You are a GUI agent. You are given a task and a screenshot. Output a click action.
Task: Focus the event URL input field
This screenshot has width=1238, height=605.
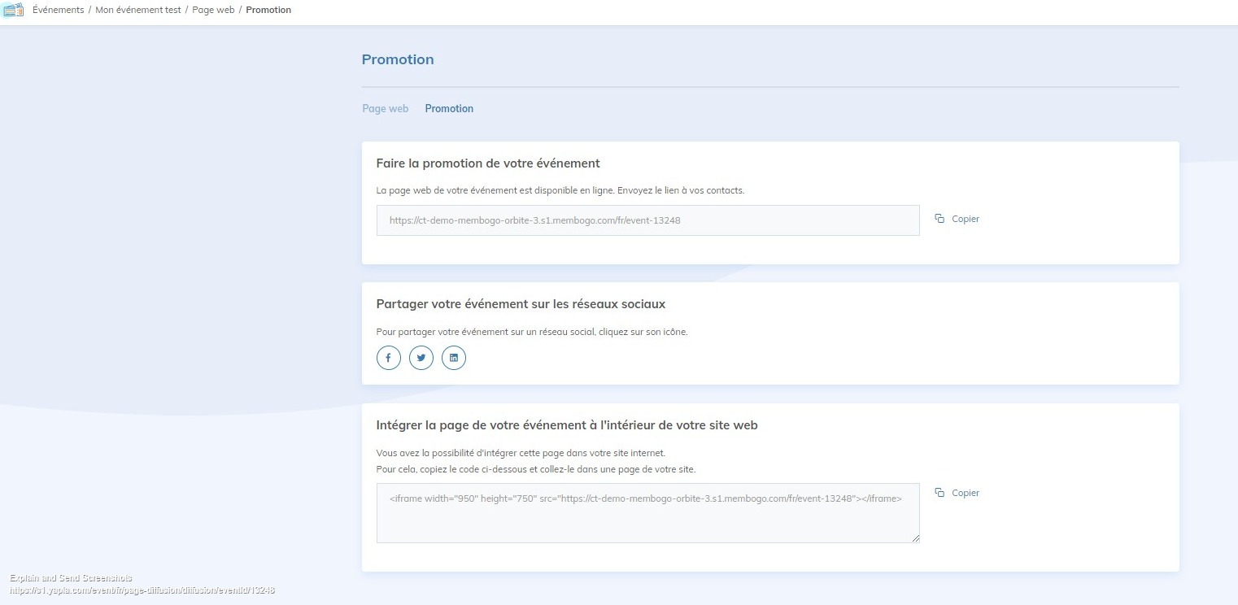647,220
